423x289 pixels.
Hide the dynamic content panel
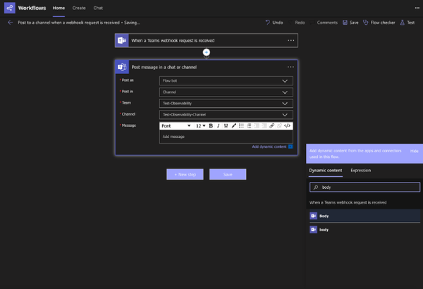coord(414,151)
